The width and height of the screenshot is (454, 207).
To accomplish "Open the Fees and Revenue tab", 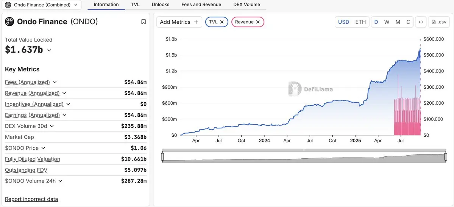I will 201,5.
